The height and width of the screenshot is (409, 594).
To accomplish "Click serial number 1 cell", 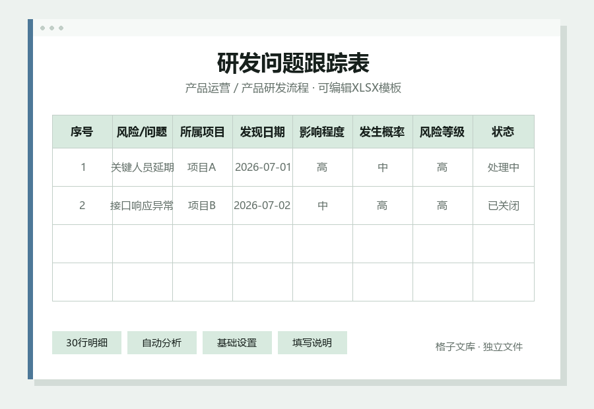I will [x=82, y=168].
